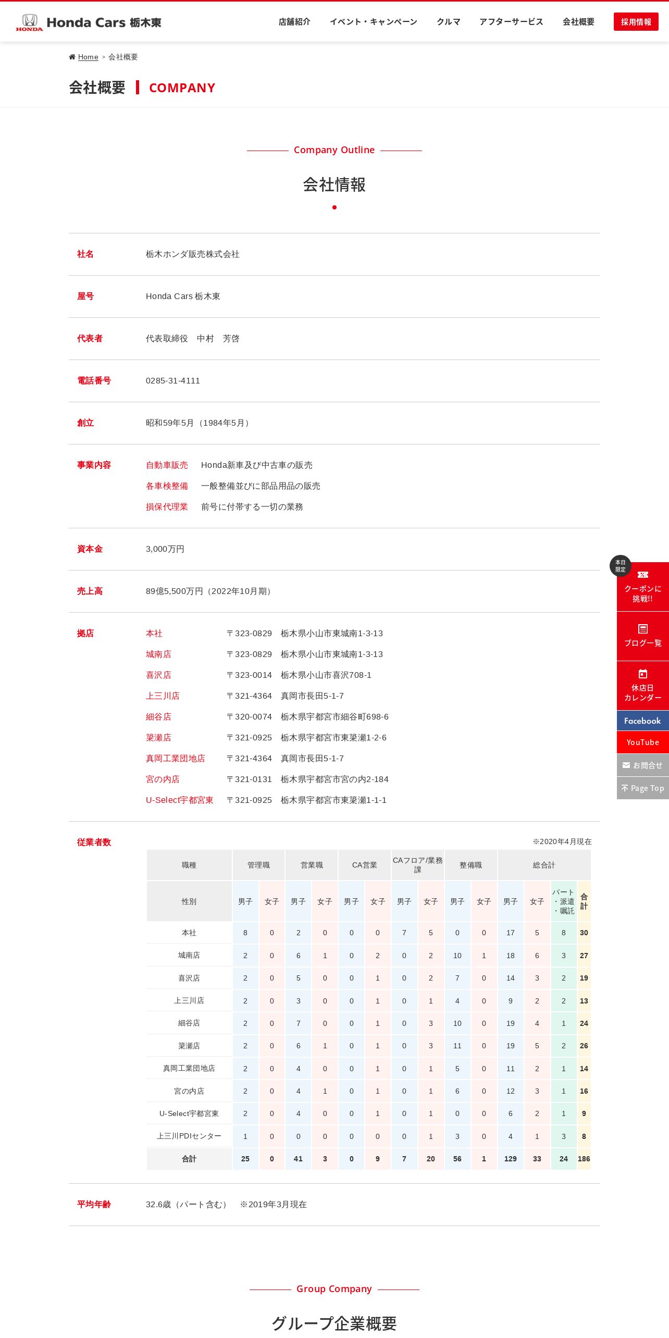Click the 損保代理業 business label

click(167, 507)
